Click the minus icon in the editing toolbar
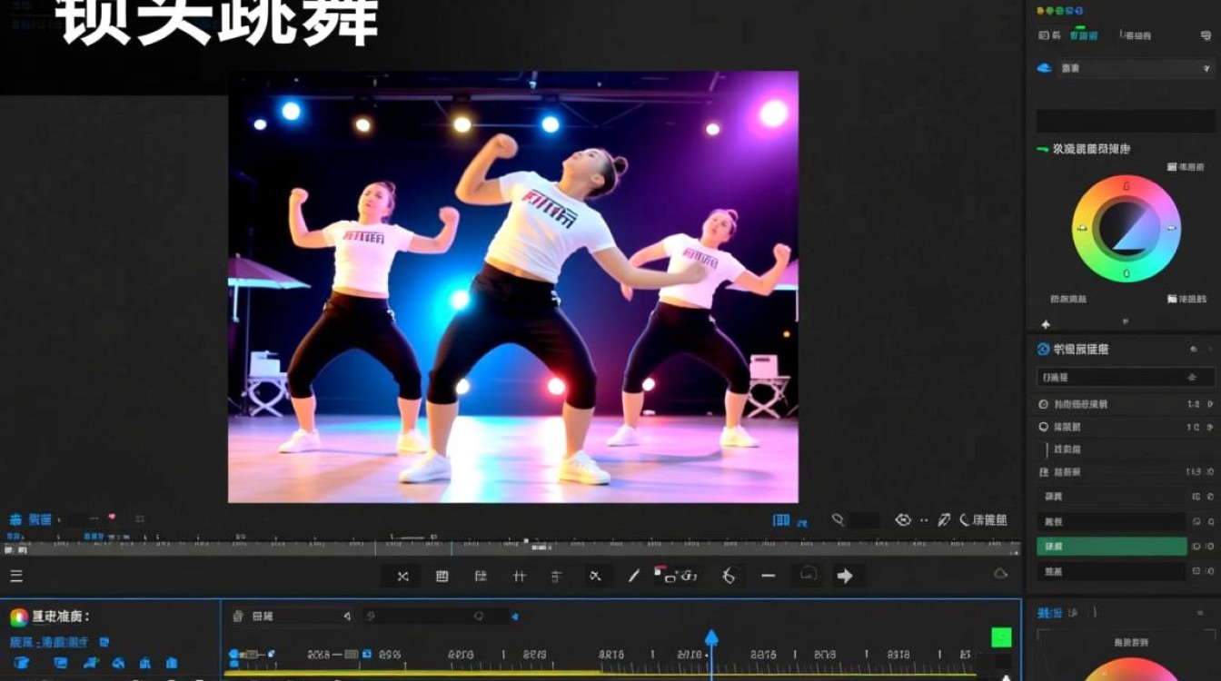This screenshot has width=1221, height=681. [x=769, y=576]
